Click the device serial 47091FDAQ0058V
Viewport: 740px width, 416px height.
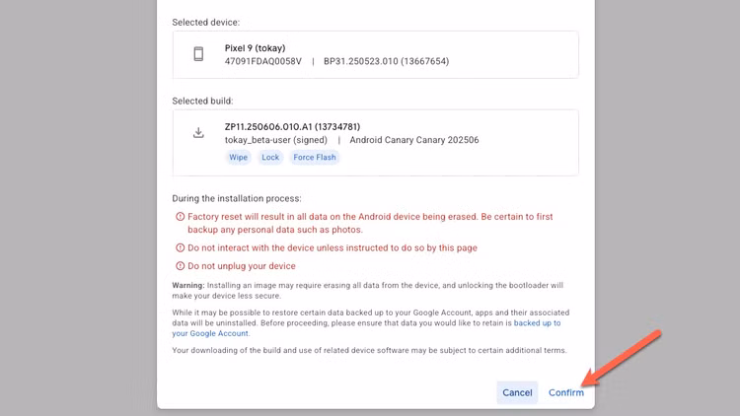(262, 61)
